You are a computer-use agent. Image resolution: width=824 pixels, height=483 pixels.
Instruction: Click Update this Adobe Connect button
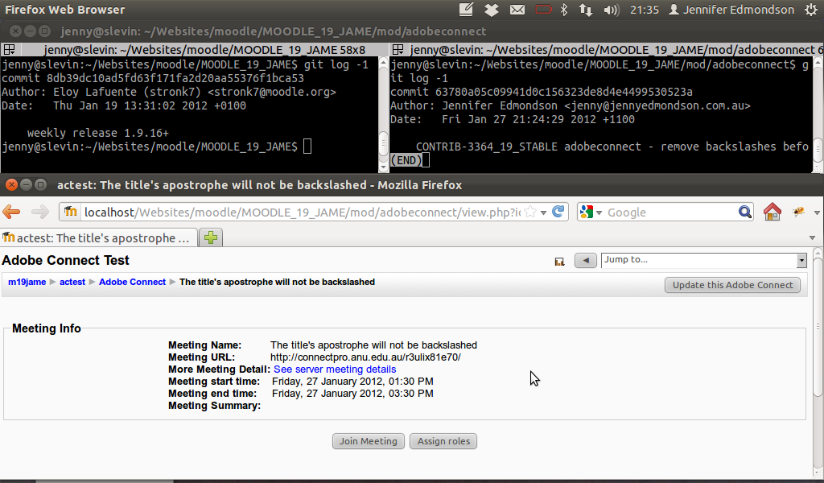(732, 285)
